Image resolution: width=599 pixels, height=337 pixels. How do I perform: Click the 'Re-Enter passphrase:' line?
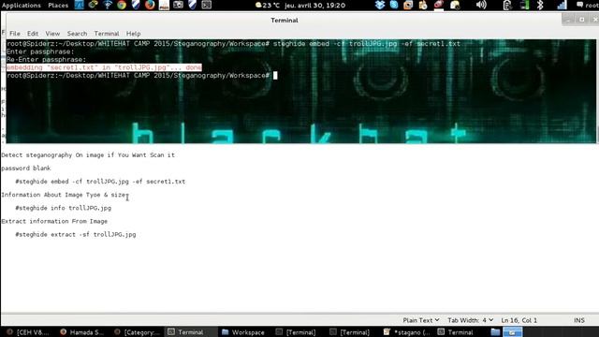(46, 60)
